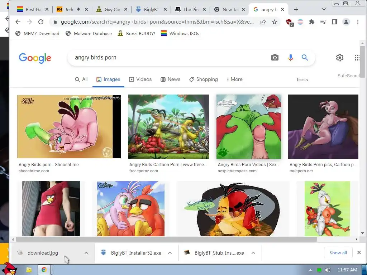This screenshot has height=275, width=367.
Task: Close the downloads bar
Action: click(x=359, y=252)
